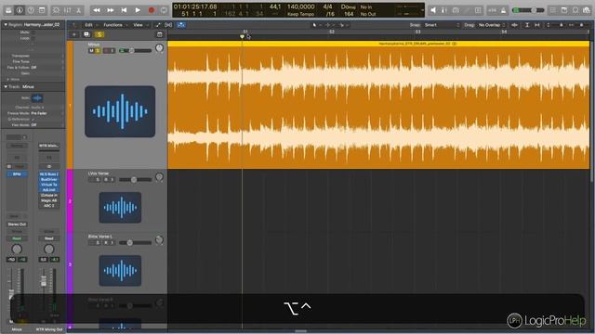Click the LVox Verse pan knob
595x334 pixels.
pos(159,177)
